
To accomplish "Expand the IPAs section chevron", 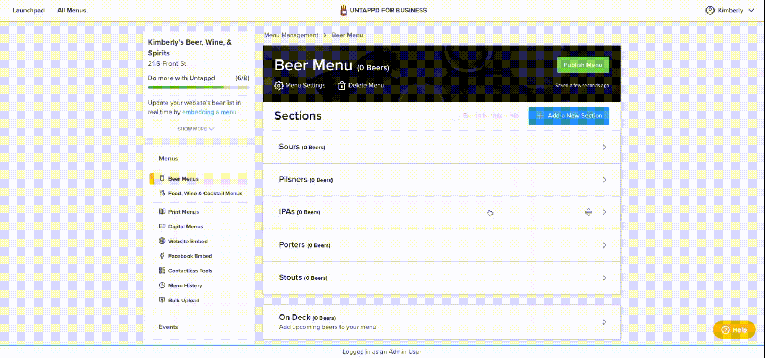I will pyautogui.click(x=605, y=212).
